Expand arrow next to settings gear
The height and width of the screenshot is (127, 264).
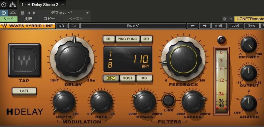pyautogui.click(x=231, y=19)
